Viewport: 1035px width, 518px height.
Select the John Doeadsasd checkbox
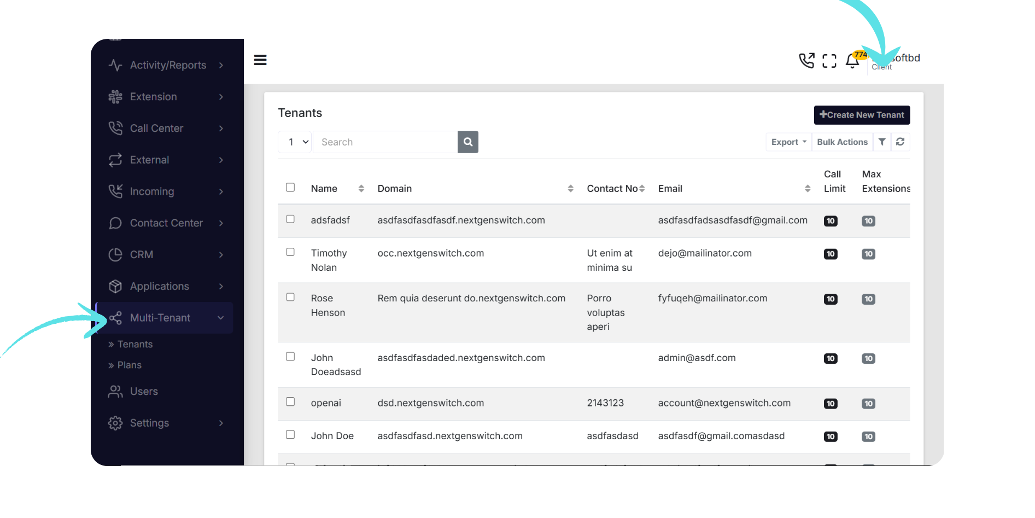290,357
